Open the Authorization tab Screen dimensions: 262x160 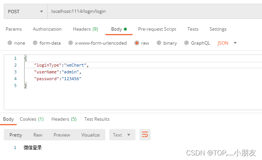tap(47, 29)
